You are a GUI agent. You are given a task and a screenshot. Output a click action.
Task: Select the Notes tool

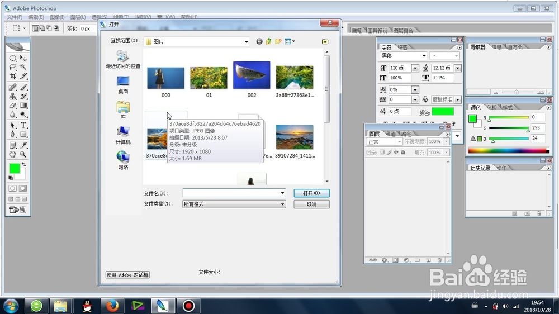(x=12, y=145)
